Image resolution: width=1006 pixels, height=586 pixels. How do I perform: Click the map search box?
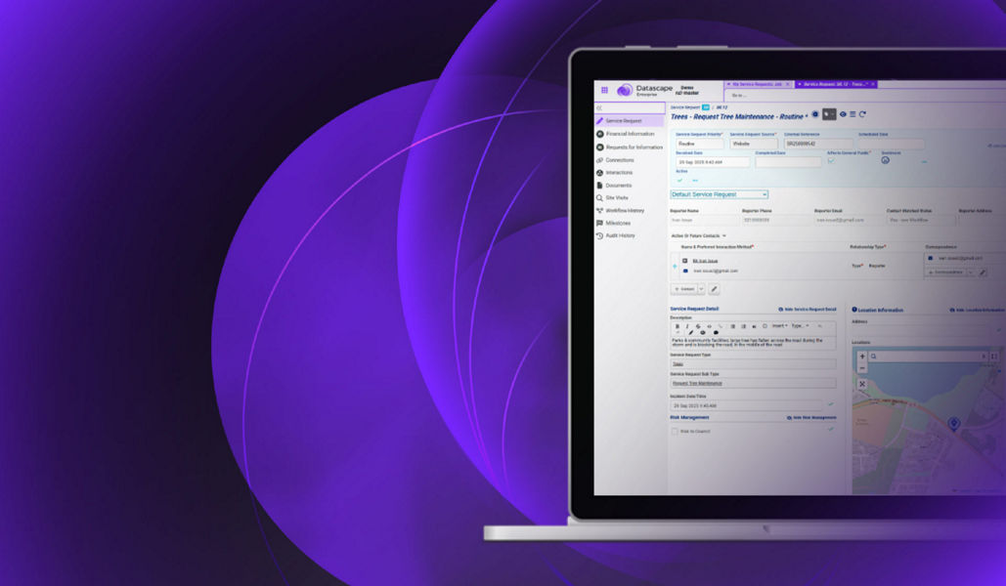pos(928,356)
